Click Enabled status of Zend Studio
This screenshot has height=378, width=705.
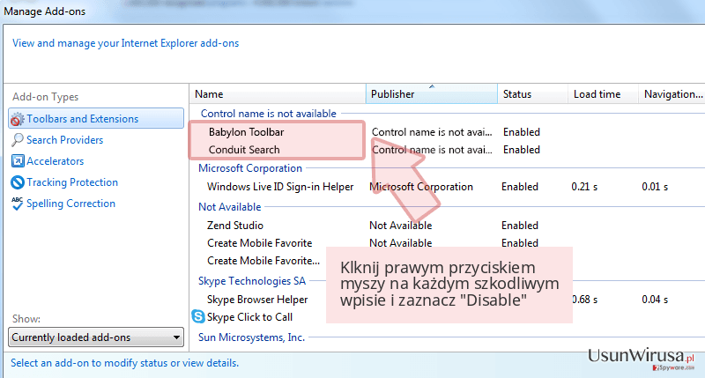520,226
